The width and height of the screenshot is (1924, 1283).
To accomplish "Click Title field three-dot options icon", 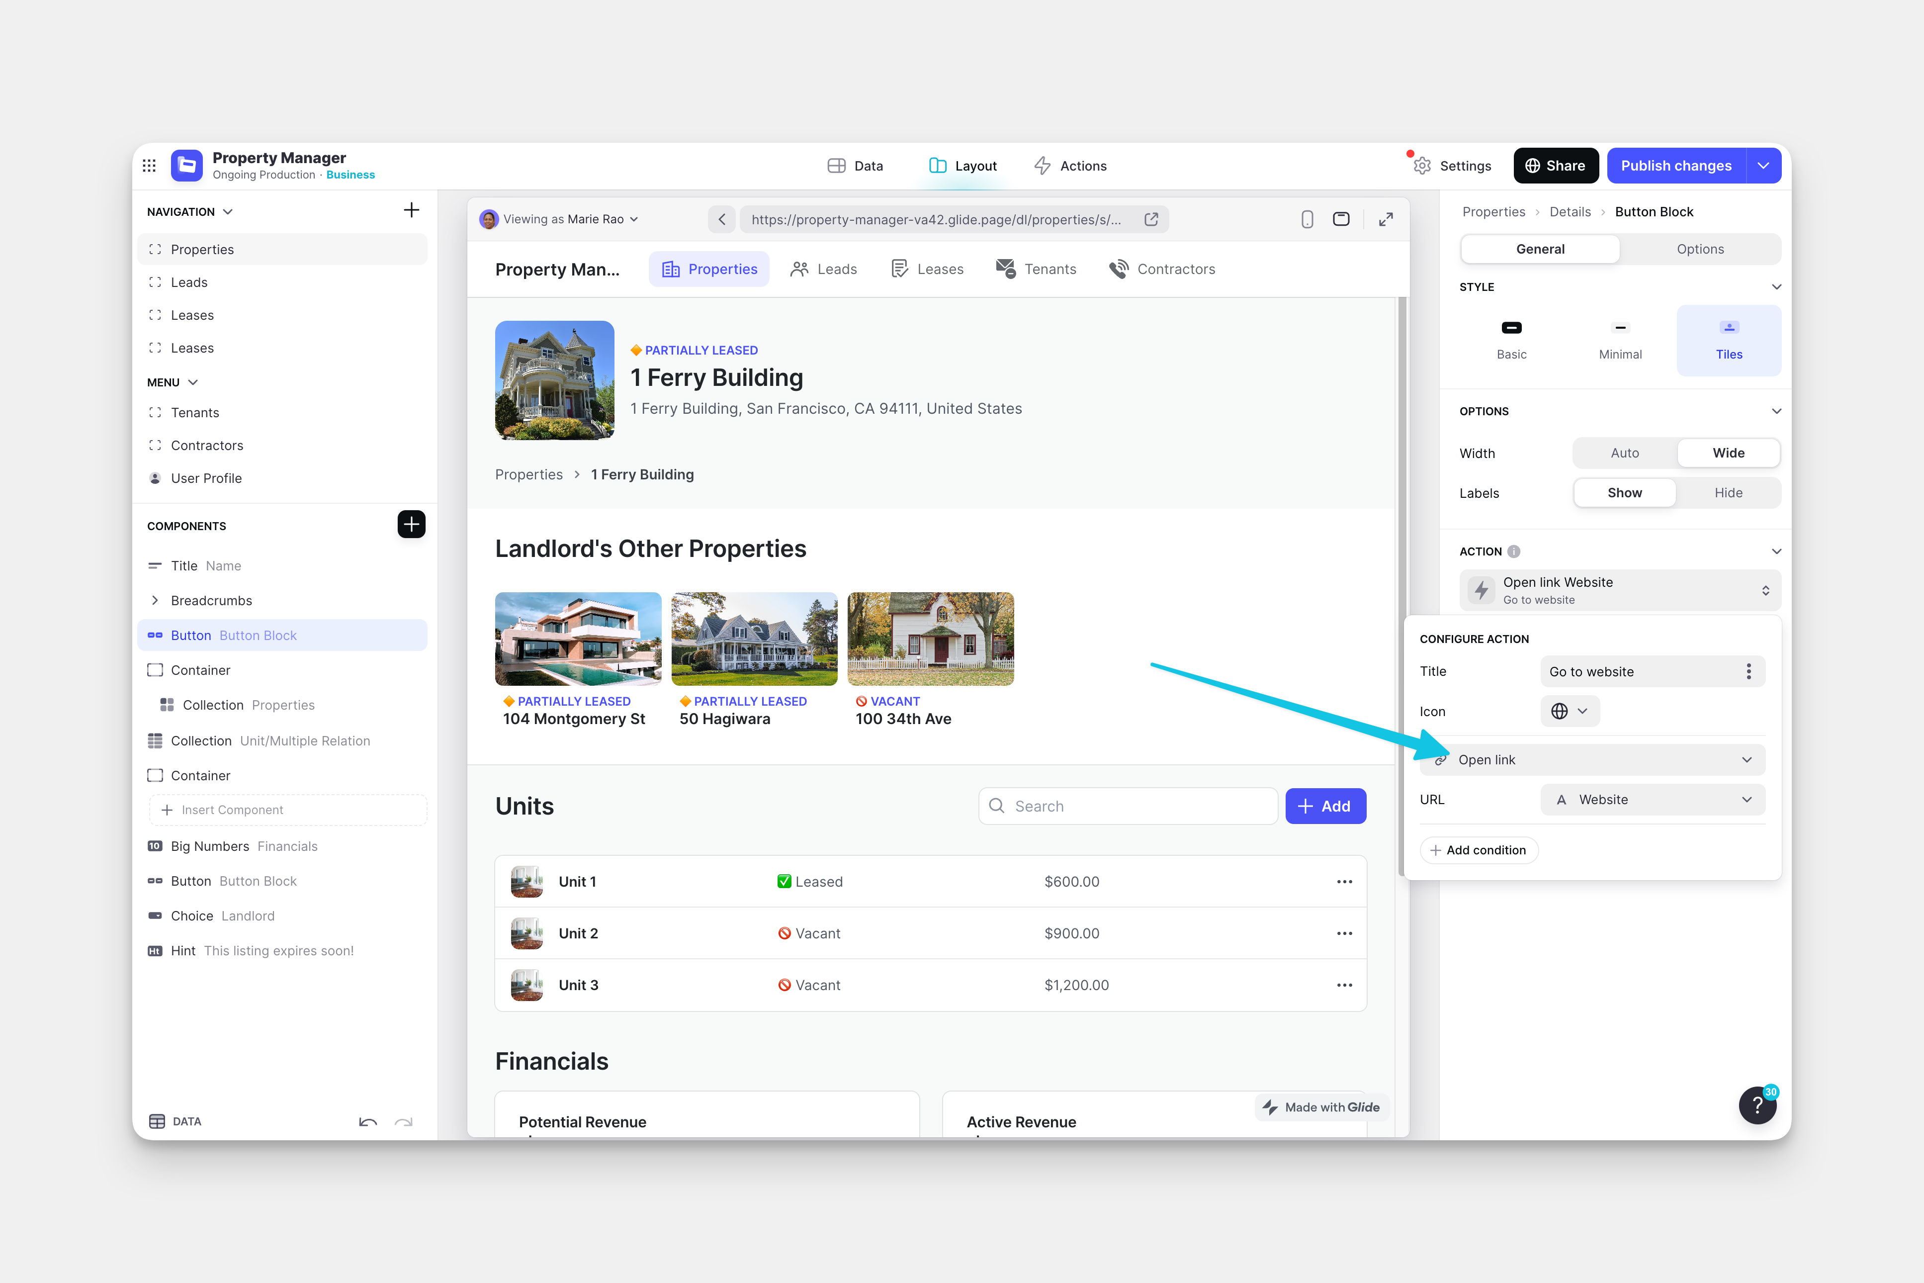I will pyautogui.click(x=1748, y=672).
